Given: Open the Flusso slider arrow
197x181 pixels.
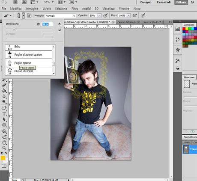Looking at the screenshot, I should [128, 15].
